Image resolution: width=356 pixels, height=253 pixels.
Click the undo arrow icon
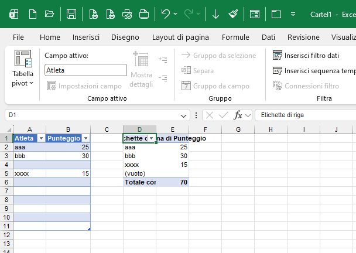pyautogui.click(x=165, y=14)
